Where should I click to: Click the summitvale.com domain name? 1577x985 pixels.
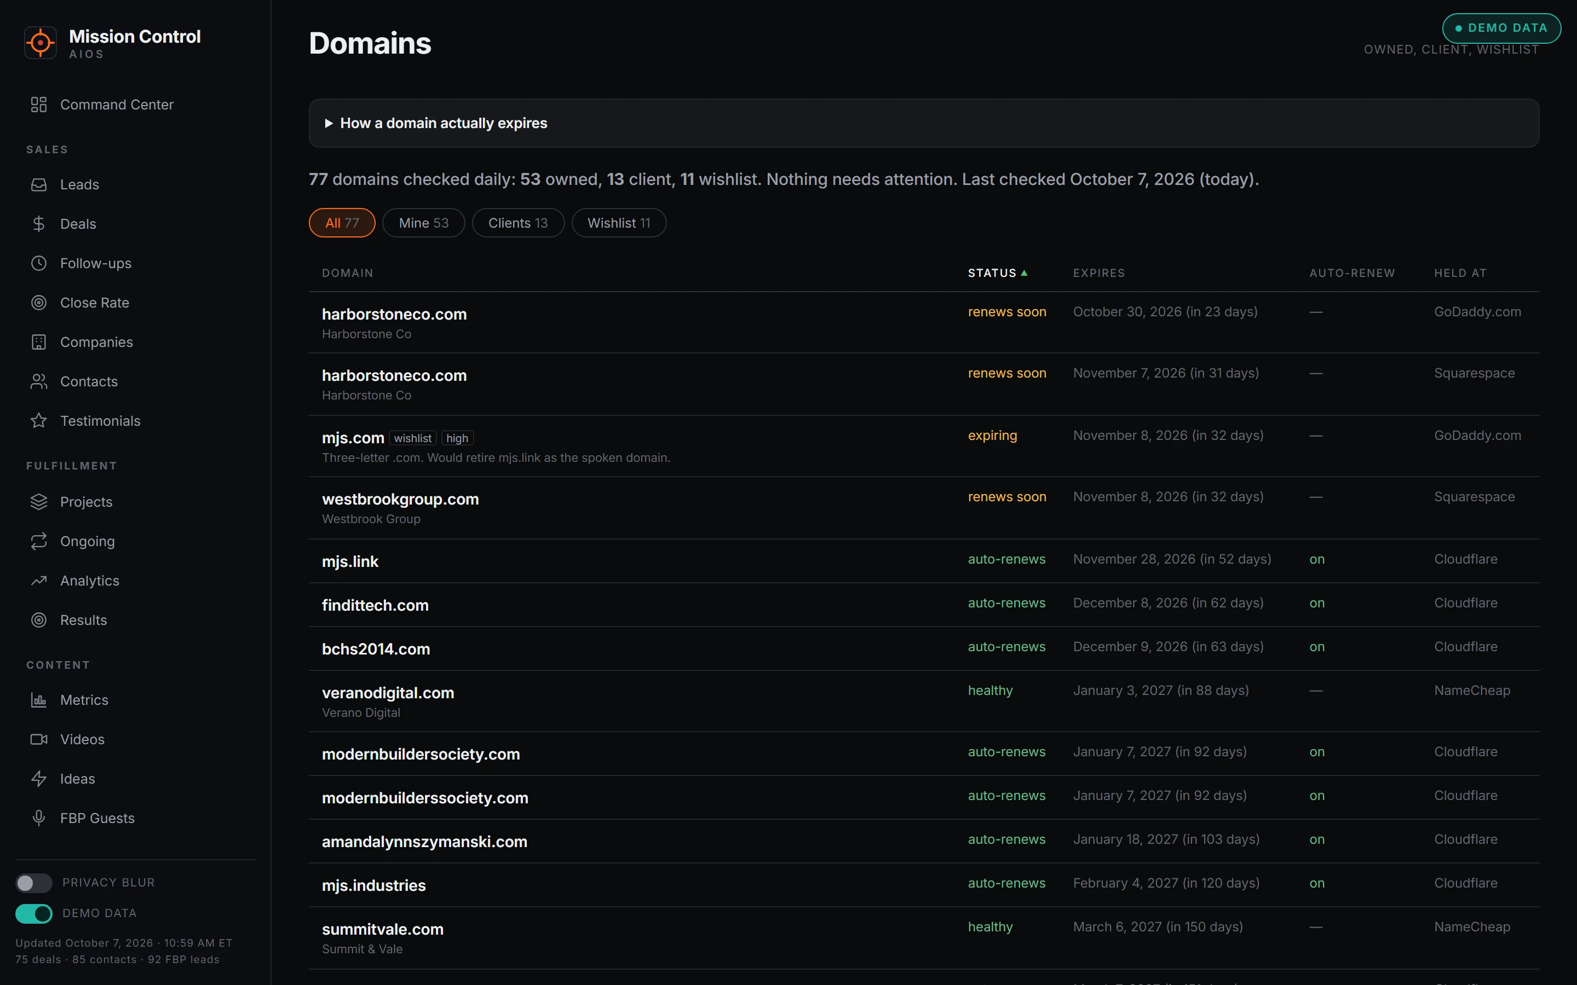pyautogui.click(x=383, y=930)
